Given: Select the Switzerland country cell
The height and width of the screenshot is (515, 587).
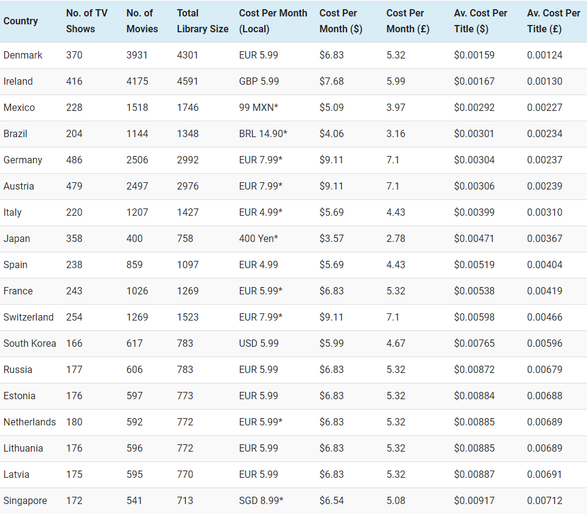Looking at the screenshot, I should point(29,317).
